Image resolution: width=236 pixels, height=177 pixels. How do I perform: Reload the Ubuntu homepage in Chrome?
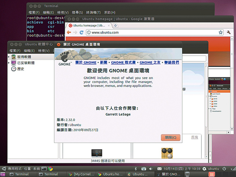click(x=82, y=33)
